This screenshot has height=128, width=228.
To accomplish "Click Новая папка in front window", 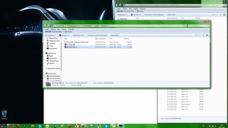I will pos(114,35).
